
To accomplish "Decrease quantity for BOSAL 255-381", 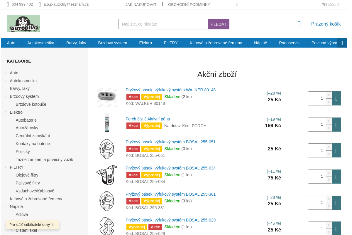I will (x=329, y=206).
